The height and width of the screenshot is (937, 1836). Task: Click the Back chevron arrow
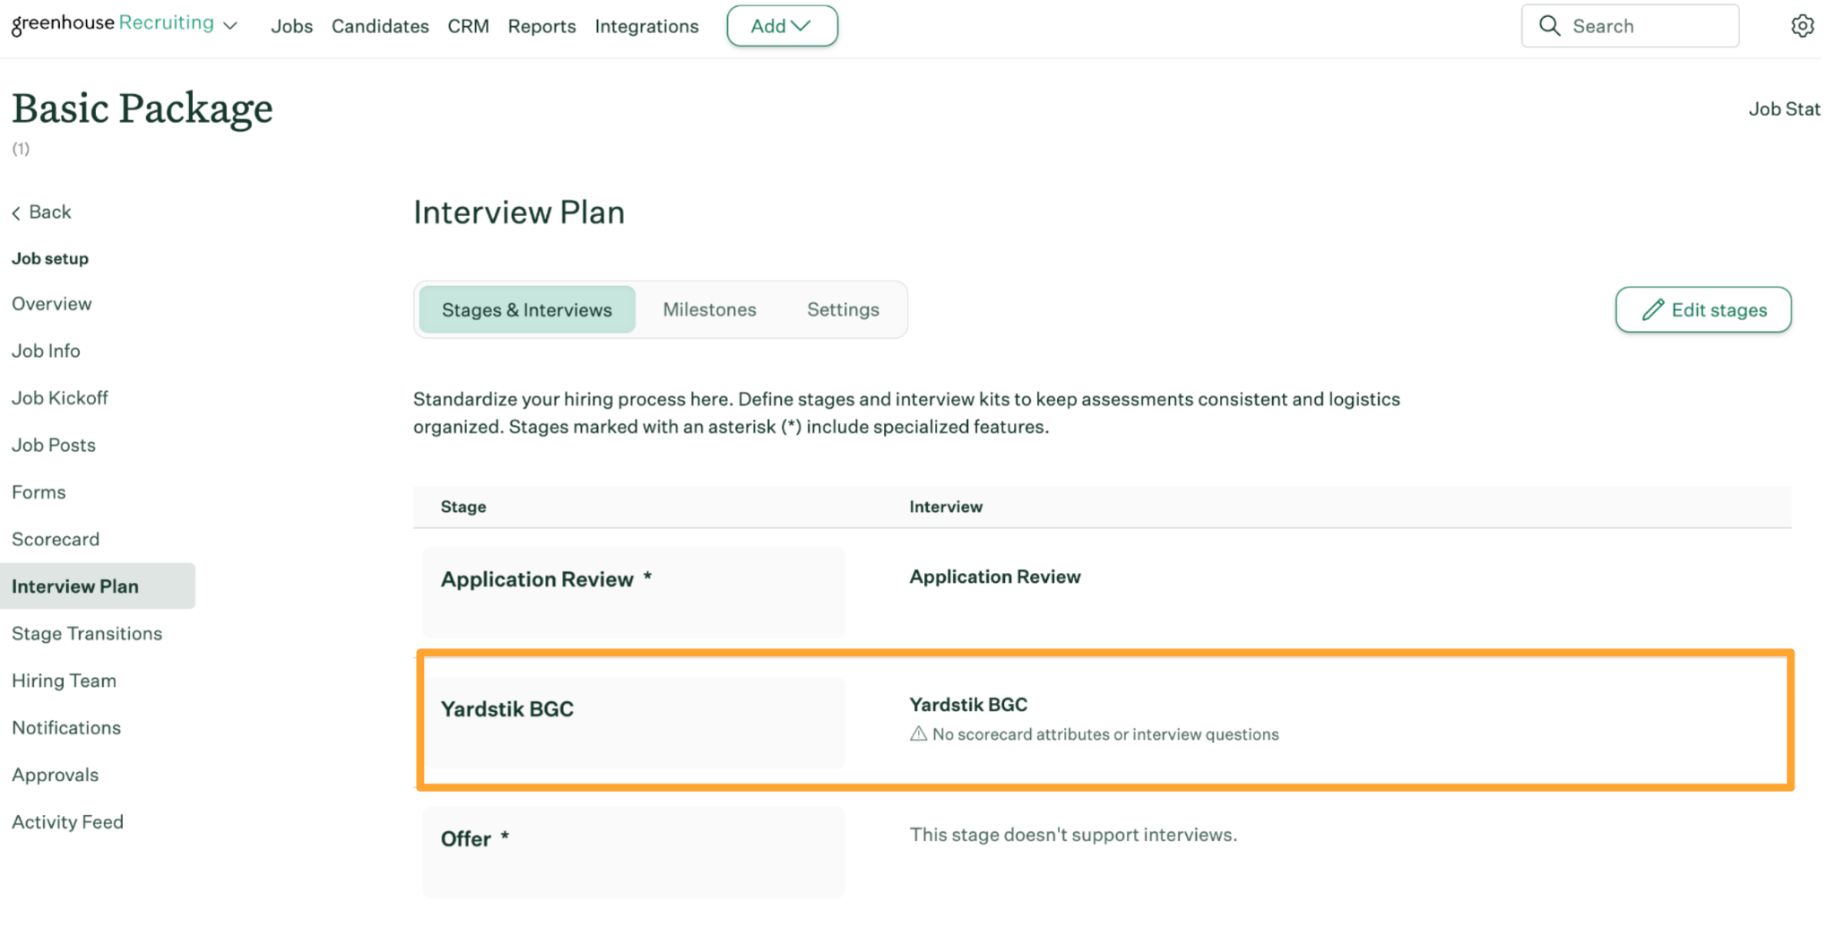(16, 213)
